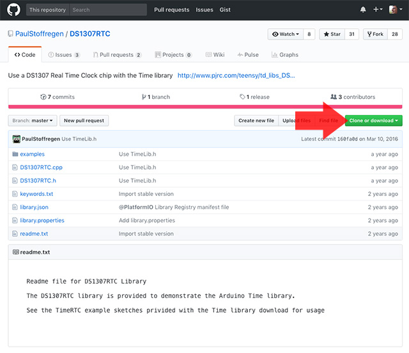Click the eye icon on the Watch button

click(275, 34)
